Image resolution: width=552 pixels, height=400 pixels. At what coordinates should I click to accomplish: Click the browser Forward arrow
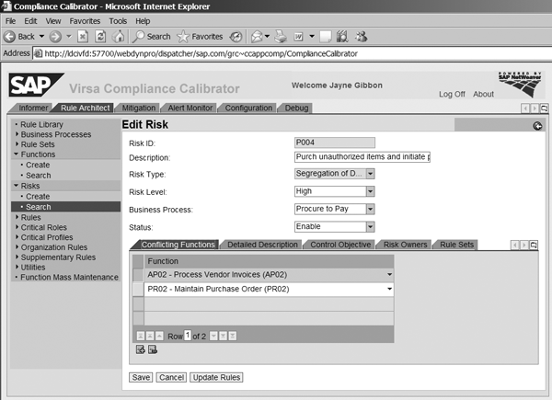click(55, 36)
